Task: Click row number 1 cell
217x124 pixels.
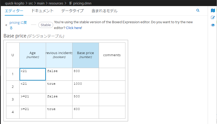Action: 13,74
